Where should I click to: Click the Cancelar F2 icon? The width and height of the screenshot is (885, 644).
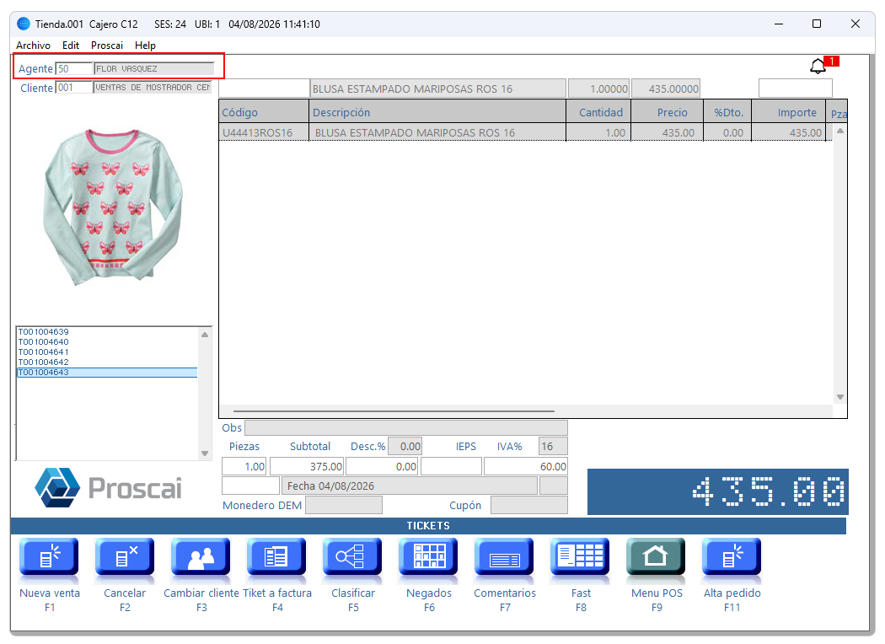pos(125,556)
